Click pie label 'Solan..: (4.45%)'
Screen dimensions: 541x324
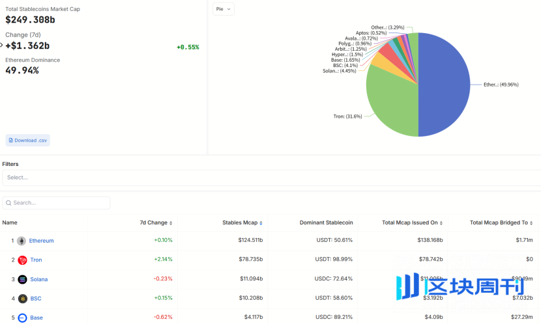coord(339,71)
